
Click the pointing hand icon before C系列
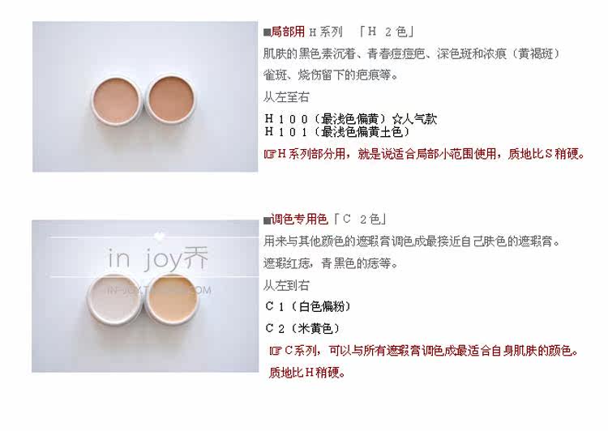tap(276, 351)
